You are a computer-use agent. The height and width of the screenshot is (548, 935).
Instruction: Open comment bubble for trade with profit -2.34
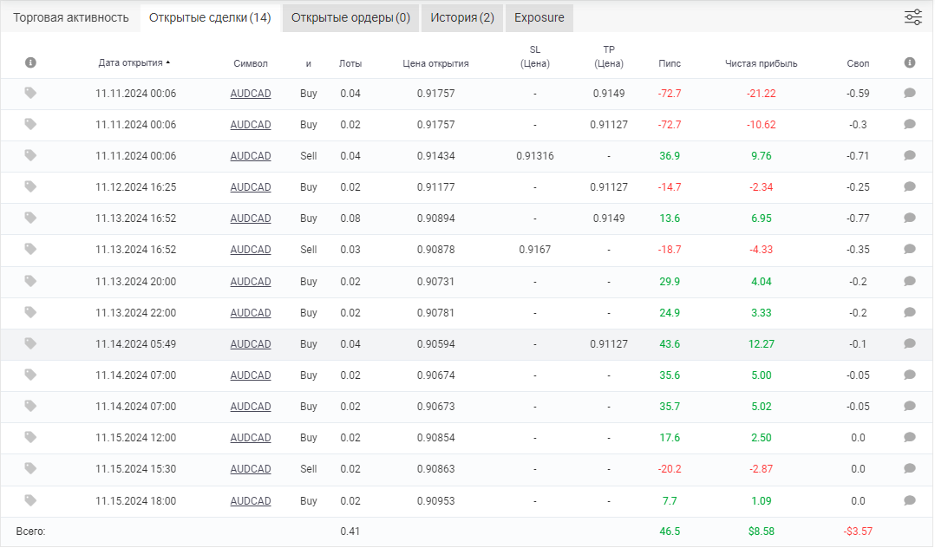[x=909, y=186]
